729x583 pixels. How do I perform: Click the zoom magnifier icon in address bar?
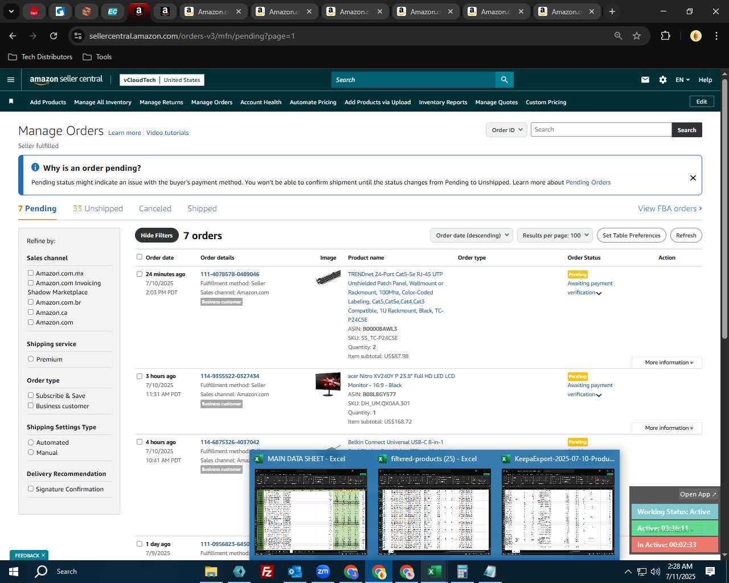pyautogui.click(x=618, y=36)
